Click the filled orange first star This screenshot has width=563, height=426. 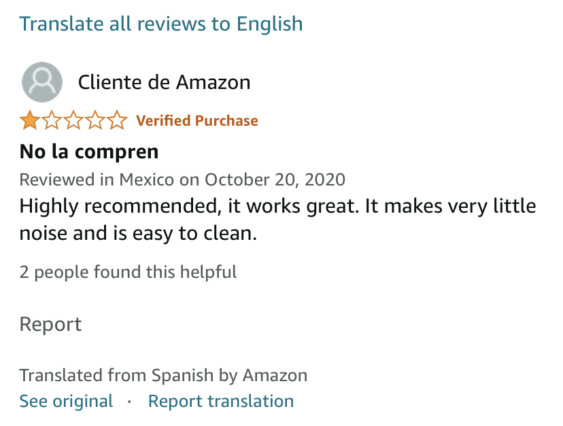click(x=29, y=121)
